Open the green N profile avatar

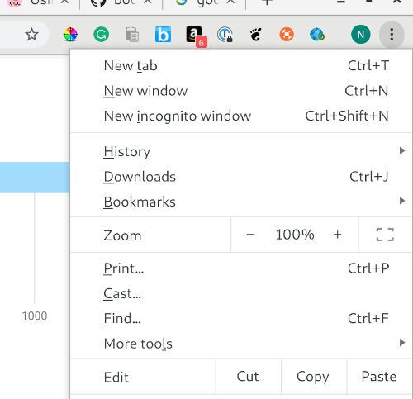360,35
